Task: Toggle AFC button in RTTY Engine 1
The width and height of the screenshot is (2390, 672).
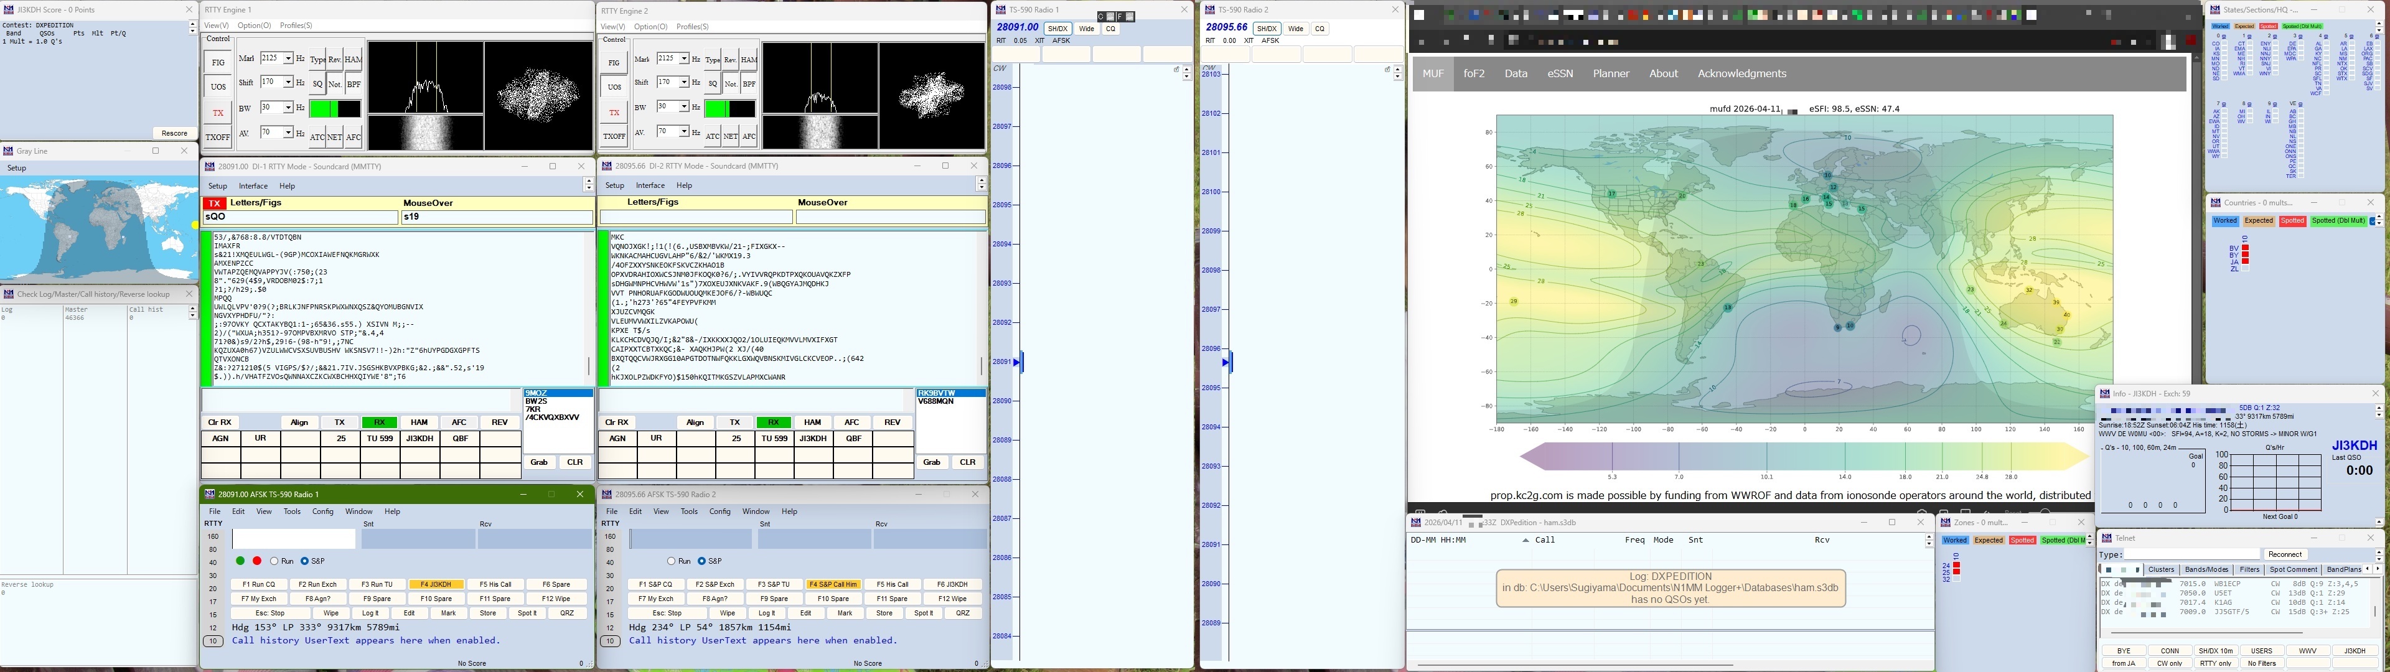Action: [x=354, y=136]
